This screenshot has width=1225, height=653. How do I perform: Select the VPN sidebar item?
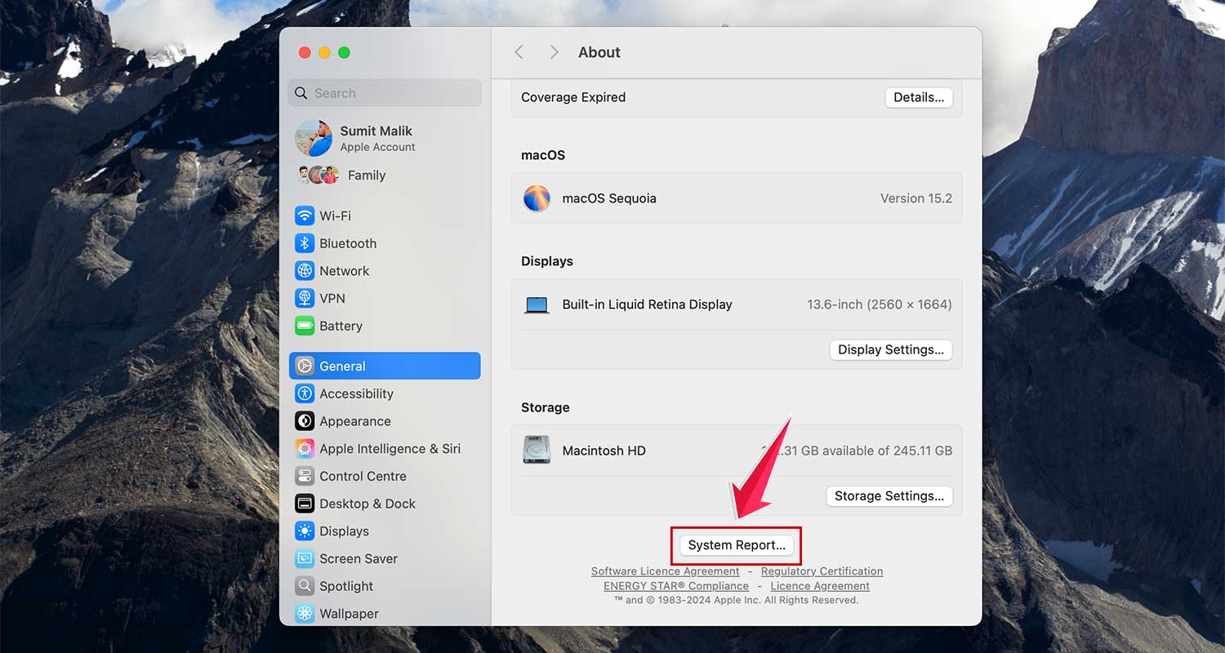point(331,298)
